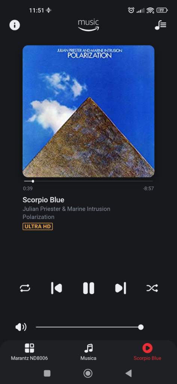Skip to the previous track
Screen dimensions: 177x384
tap(57, 288)
